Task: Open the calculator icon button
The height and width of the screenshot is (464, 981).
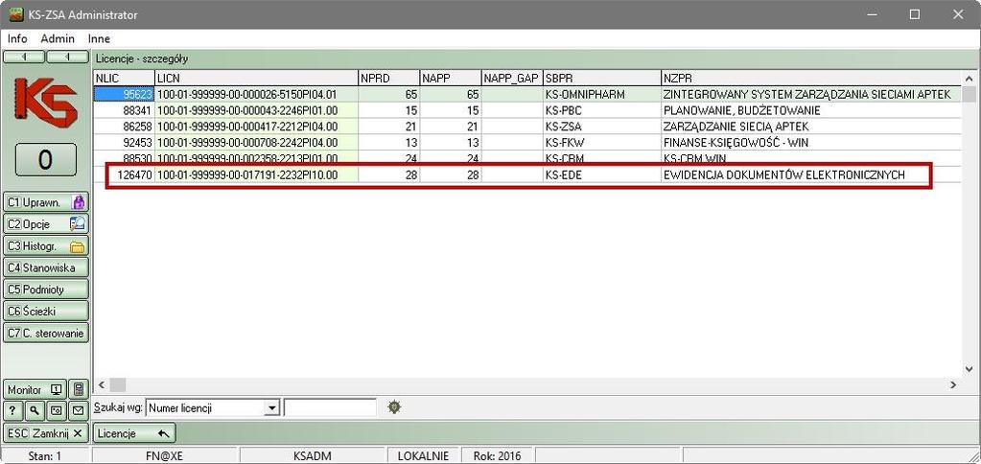Action: [79, 389]
